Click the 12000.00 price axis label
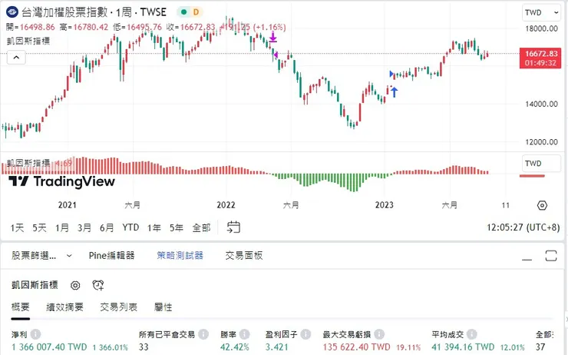This screenshot has width=568, height=355. click(542, 142)
